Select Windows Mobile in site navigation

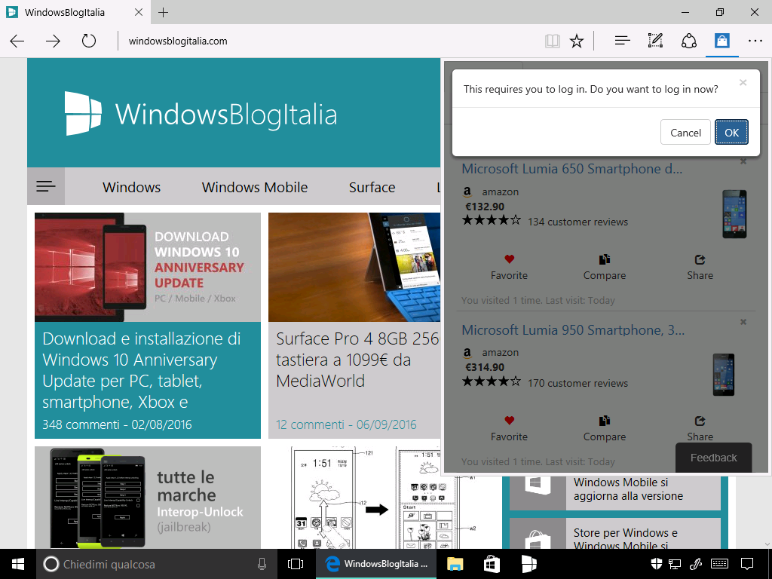point(255,187)
